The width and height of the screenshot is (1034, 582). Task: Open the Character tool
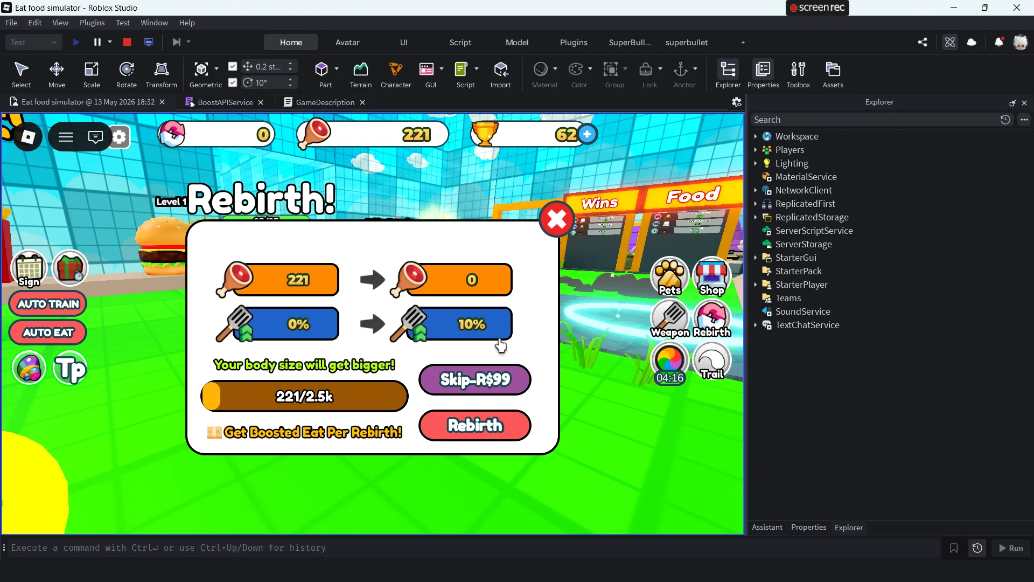(396, 74)
